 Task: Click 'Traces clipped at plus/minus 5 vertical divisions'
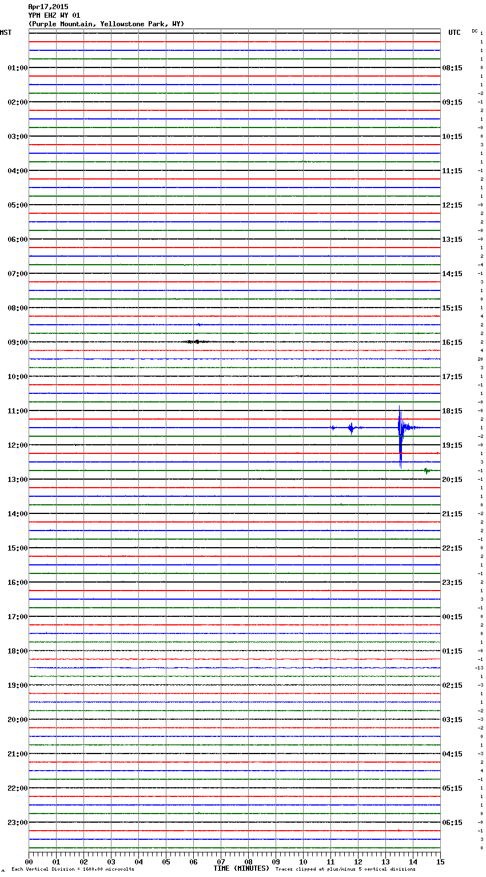point(345,869)
